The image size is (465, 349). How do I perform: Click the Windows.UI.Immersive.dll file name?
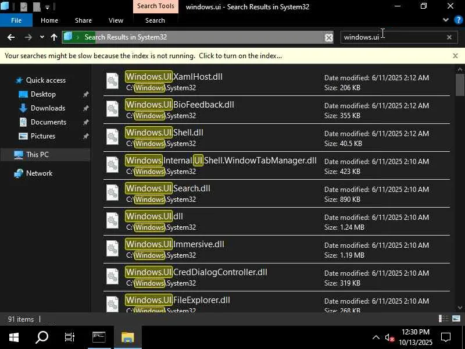pos(175,244)
